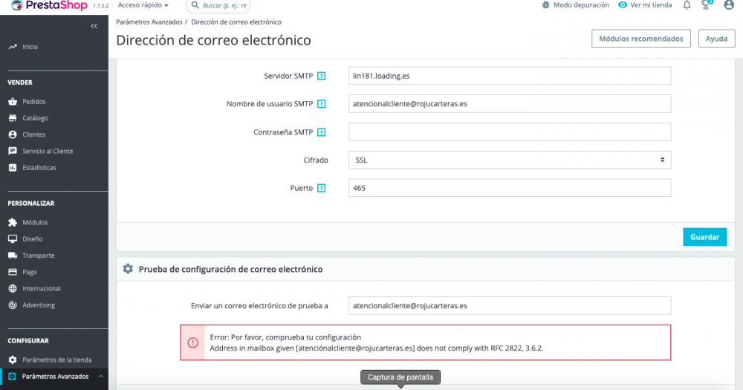743x390 pixels.
Task: Expand the Acceso rápido menu
Action: click(143, 5)
